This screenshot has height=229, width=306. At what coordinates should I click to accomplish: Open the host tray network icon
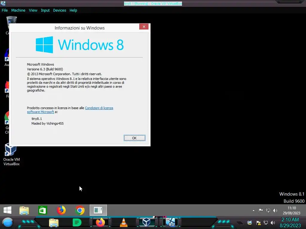coord(266,223)
